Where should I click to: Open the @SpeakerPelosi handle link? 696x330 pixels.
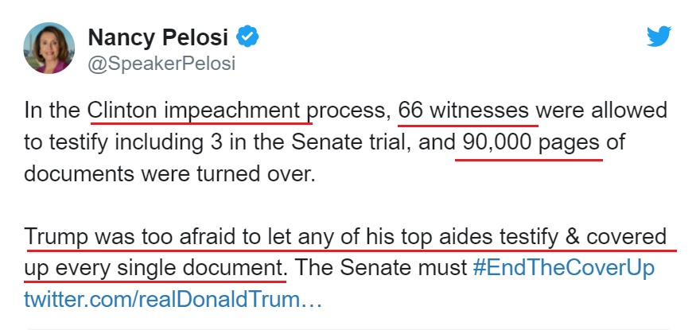(161, 64)
